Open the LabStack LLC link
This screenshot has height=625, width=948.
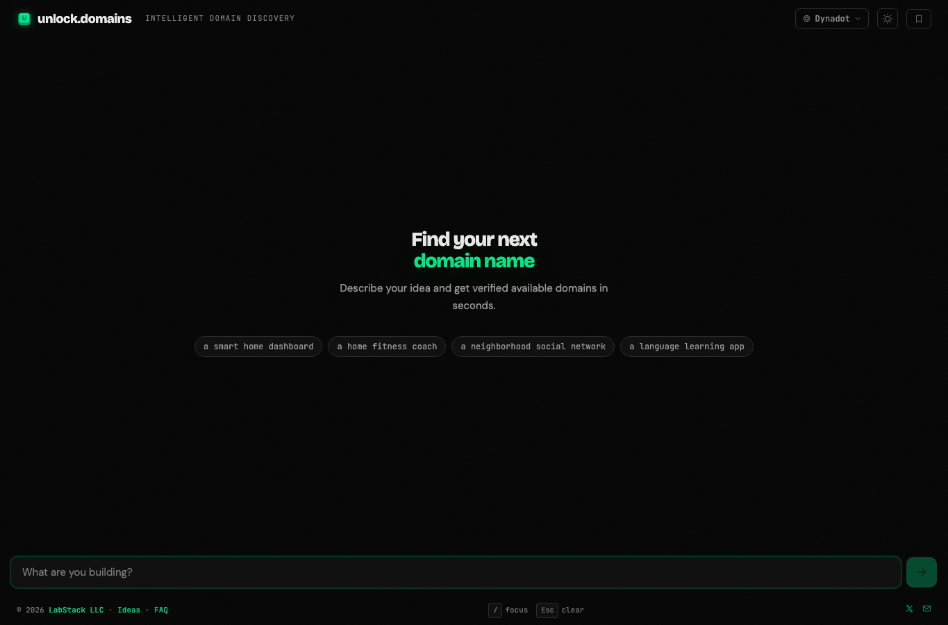click(76, 610)
